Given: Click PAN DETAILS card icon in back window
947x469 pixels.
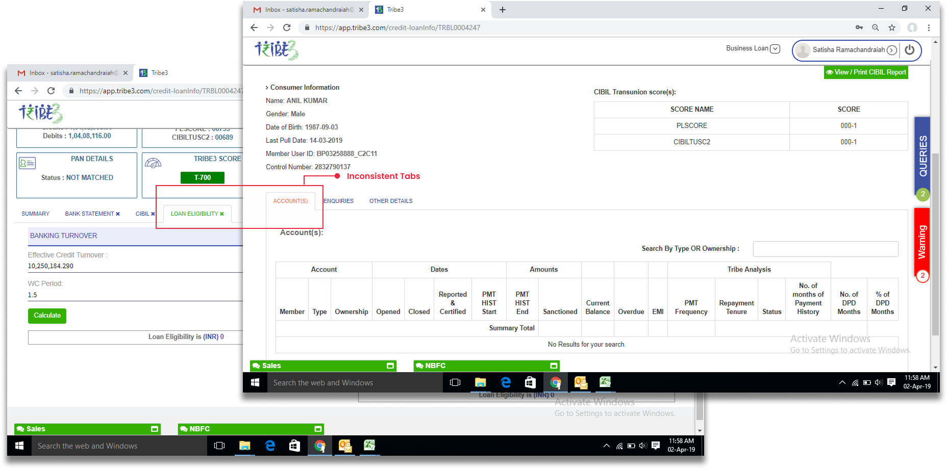Looking at the screenshot, I should 27,163.
